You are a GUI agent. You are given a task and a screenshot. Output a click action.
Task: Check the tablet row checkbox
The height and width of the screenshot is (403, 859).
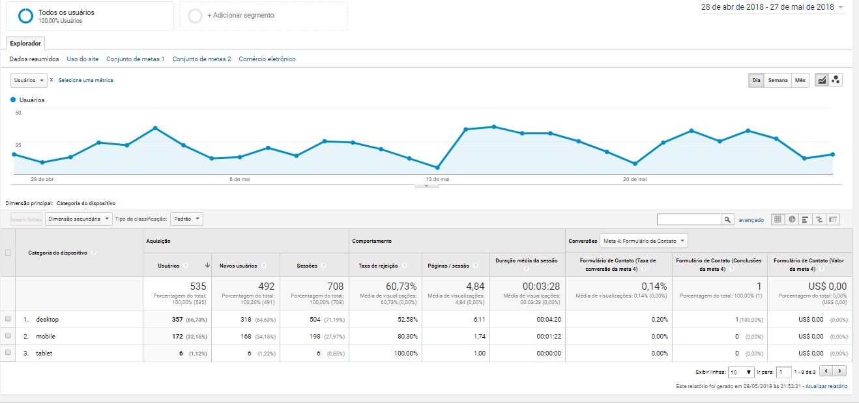8,353
